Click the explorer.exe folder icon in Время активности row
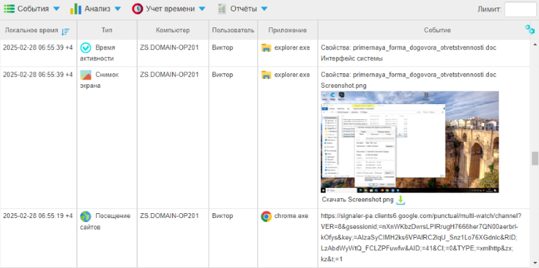 pyautogui.click(x=266, y=48)
